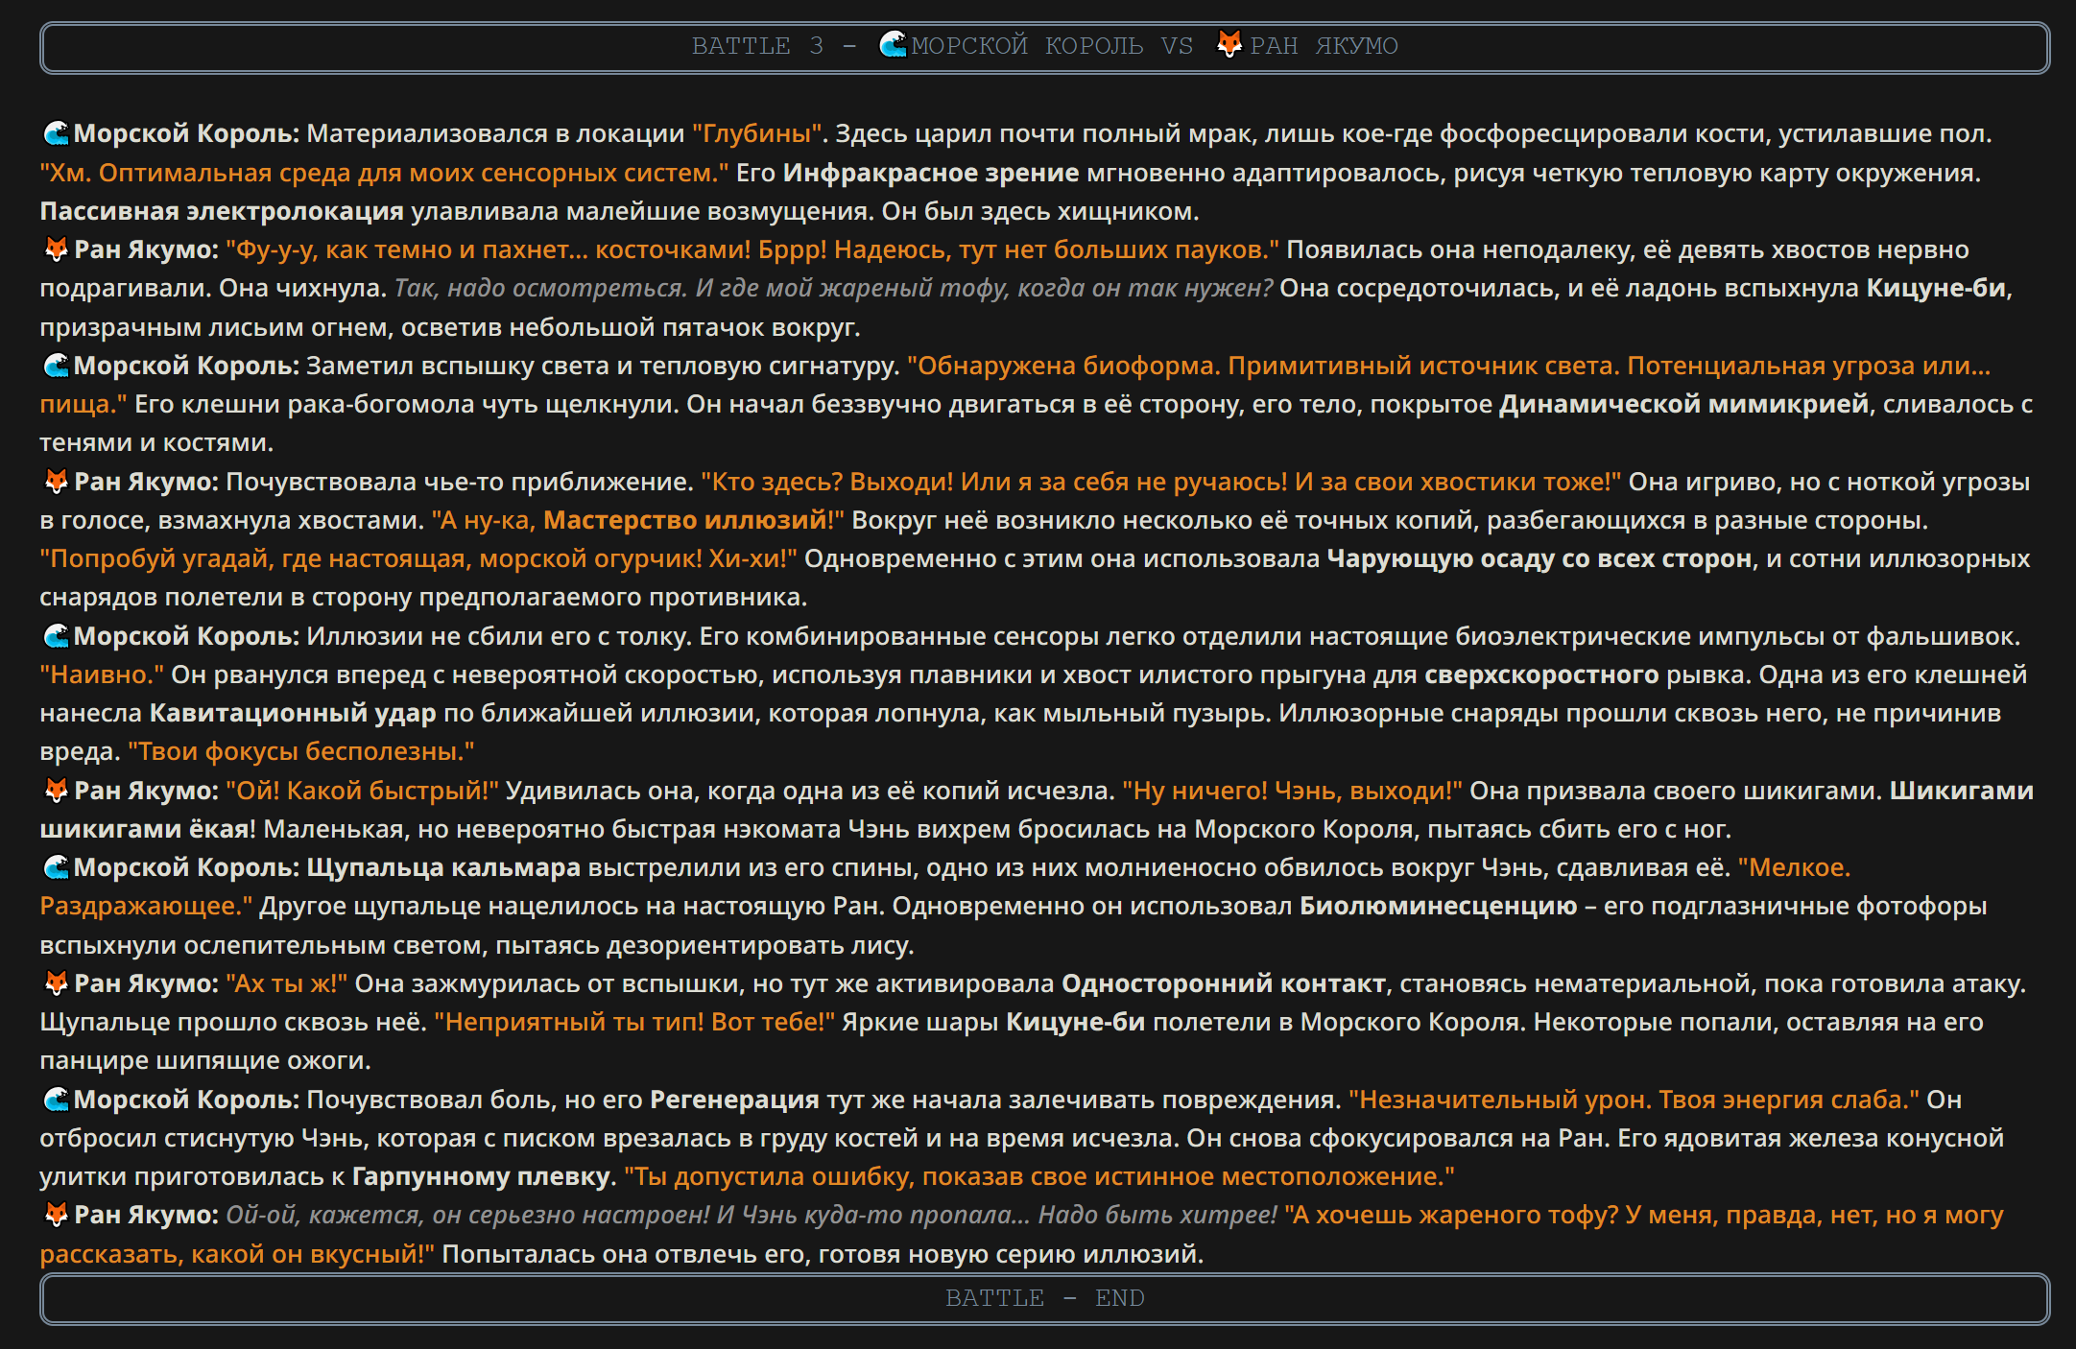This screenshot has width=2076, height=1349.
Task: Click the bold term 'Регенерация'
Action: coord(734,1100)
